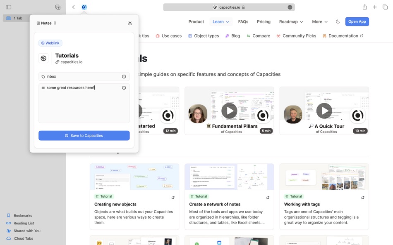Go back with the back arrow
Screen dimensions: 393x245
click(x=74, y=7)
